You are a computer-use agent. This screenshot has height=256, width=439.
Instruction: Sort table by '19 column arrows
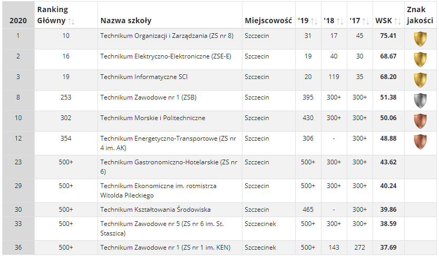tap(314, 21)
